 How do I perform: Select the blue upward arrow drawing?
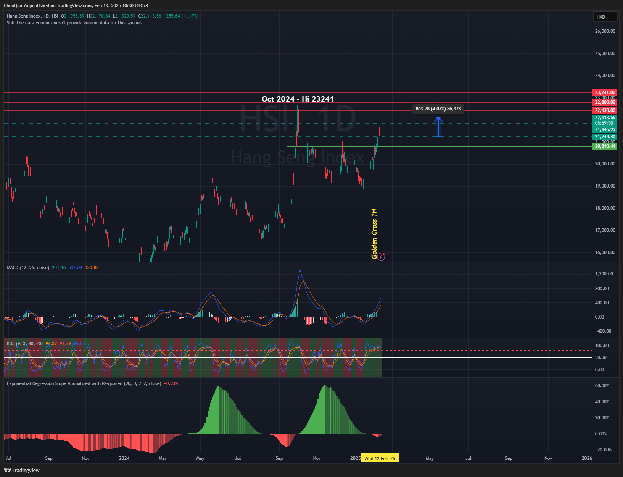(438, 127)
